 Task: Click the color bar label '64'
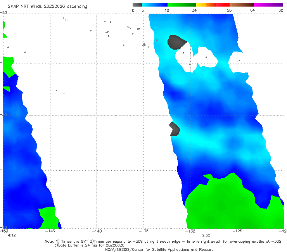[252, 10]
